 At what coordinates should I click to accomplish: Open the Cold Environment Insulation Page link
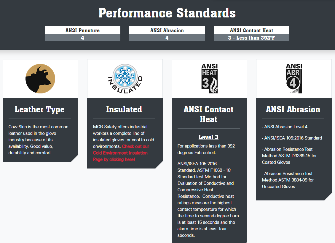[121, 153]
